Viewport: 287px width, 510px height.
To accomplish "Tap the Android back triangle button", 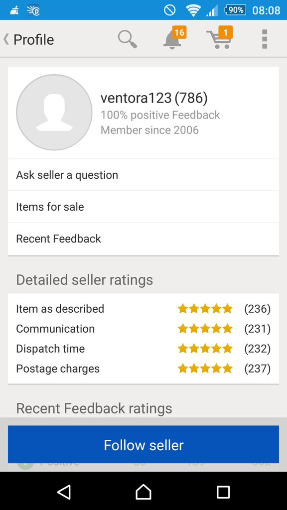I will pos(64,492).
